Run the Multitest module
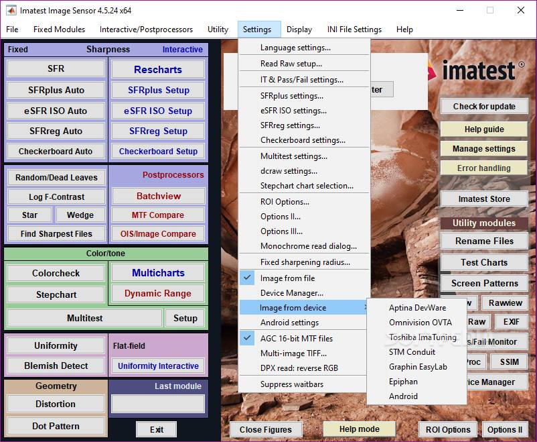This screenshot has height=442, width=537. point(84,318)
